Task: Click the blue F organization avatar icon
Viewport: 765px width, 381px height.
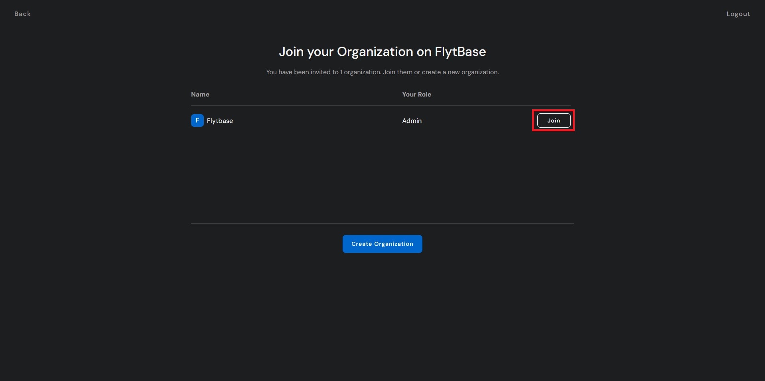Action: [197, 120]
